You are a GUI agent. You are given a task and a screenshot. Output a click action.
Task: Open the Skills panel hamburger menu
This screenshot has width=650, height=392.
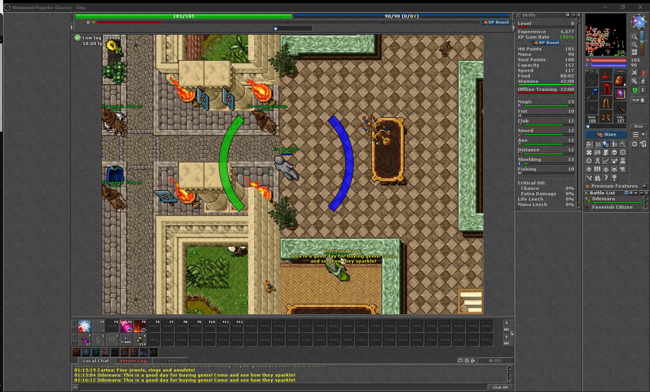568,15
